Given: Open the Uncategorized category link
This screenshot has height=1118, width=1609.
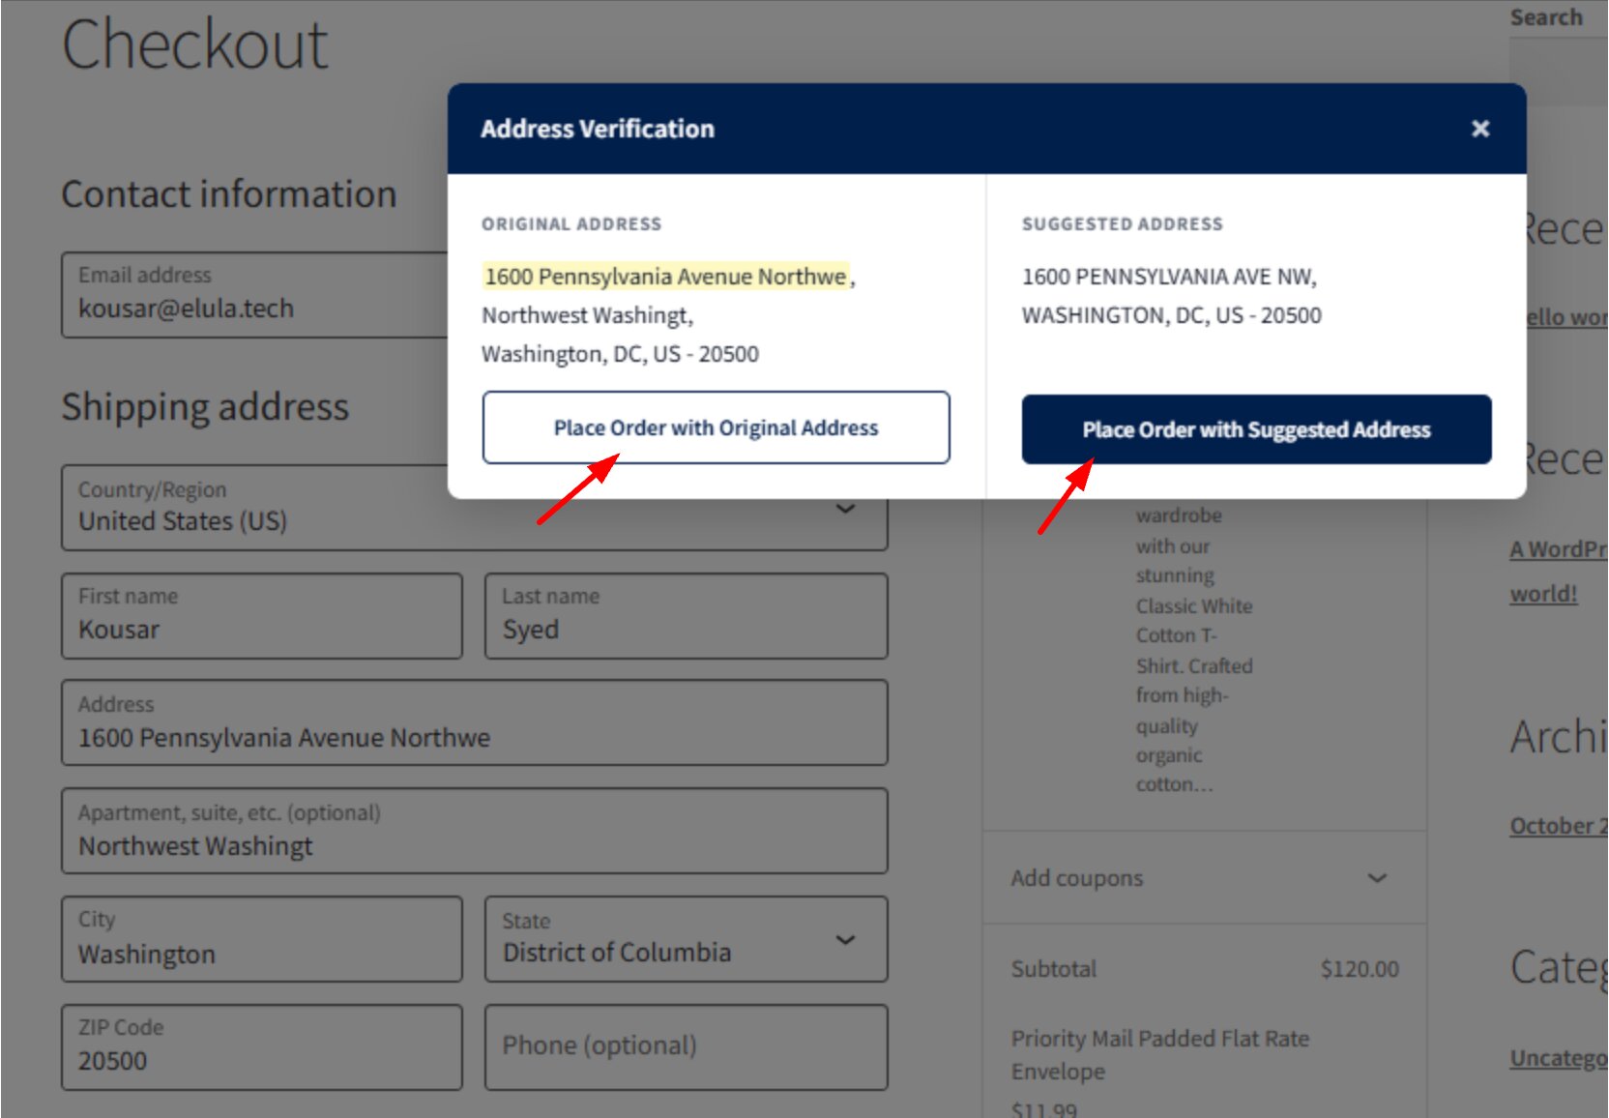Looking at the screenshot, I should [x=1559, y=1058].
